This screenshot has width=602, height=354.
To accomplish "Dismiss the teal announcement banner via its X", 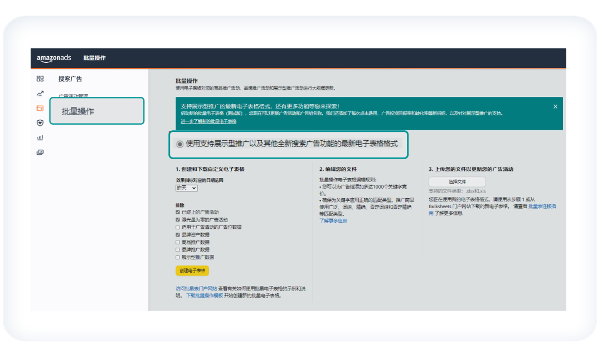I will (555, 106).
